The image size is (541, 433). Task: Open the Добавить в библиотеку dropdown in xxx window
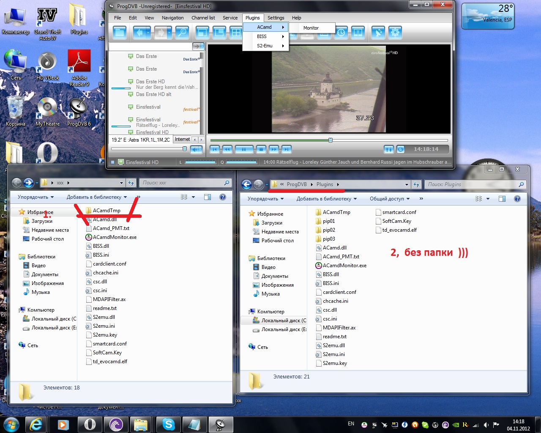click(x=97, y=197)
